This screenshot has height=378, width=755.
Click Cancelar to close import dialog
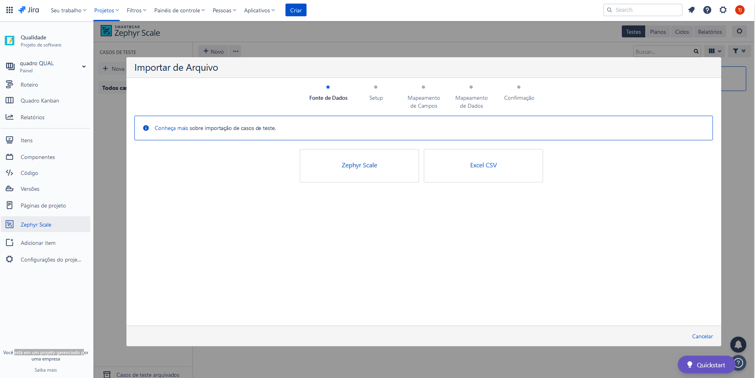pyautogui.click(x=702, y=336)
